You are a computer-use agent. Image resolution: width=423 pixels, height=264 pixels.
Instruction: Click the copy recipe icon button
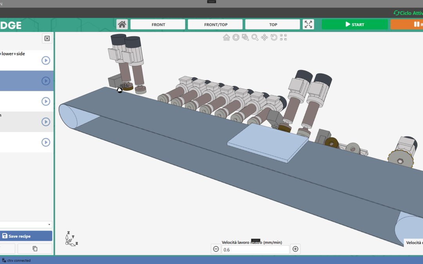click(x=35, y=248)
